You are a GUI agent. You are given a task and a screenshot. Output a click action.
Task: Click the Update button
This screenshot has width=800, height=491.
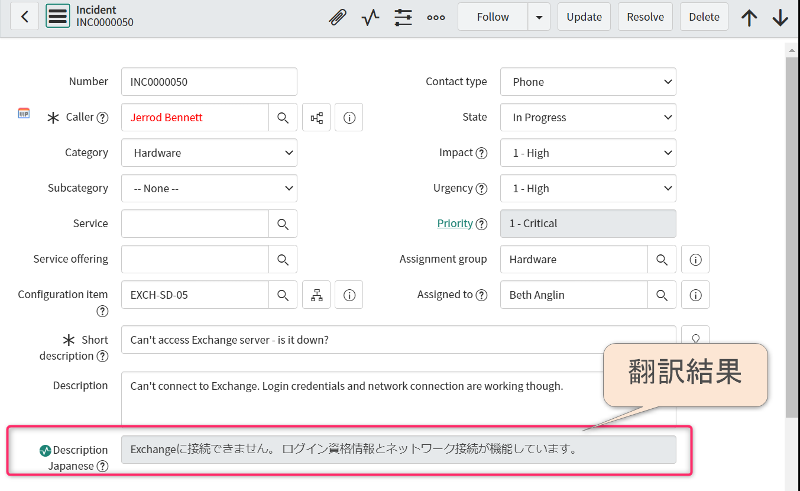coord(584,17)
